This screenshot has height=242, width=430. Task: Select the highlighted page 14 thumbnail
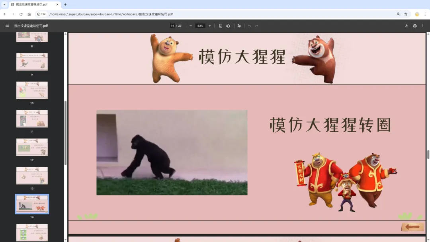(32, 204)
